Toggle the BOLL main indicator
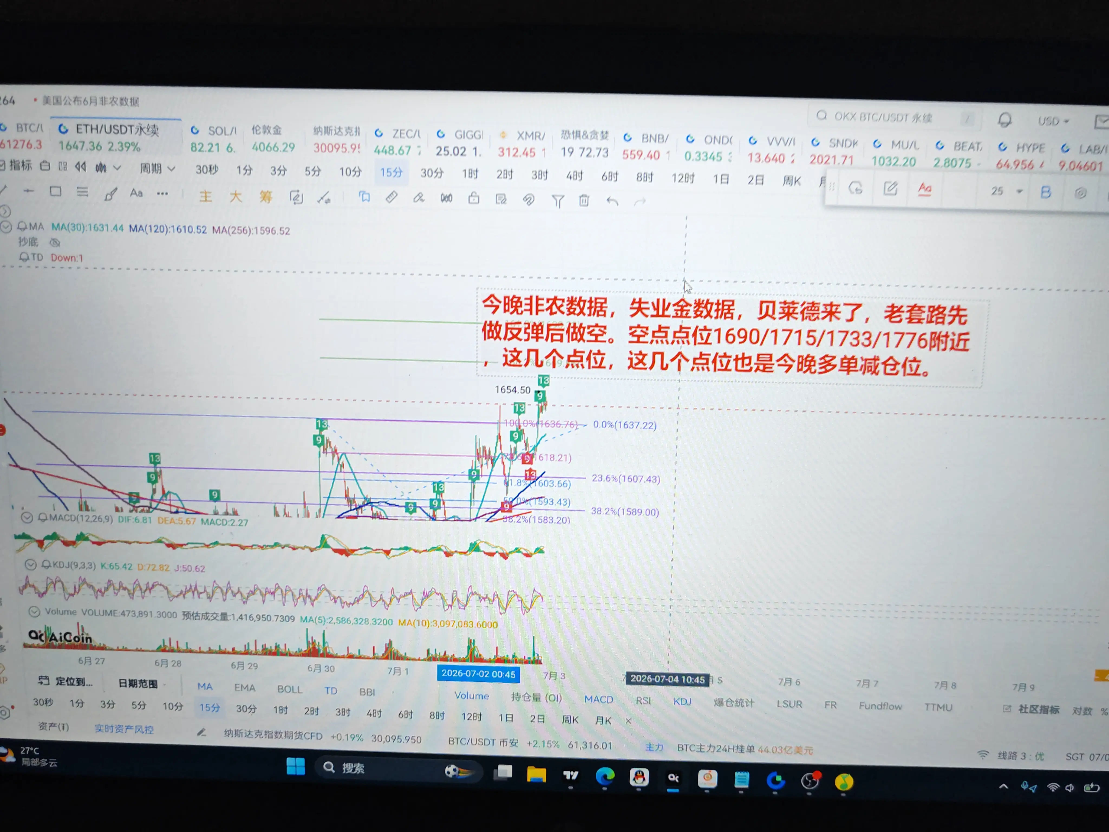Screen dimensions: 1109x832 click(290, 689)
